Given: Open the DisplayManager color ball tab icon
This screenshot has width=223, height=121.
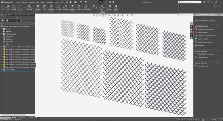Looking at the screenshot, I should click(x=21, y=20).
